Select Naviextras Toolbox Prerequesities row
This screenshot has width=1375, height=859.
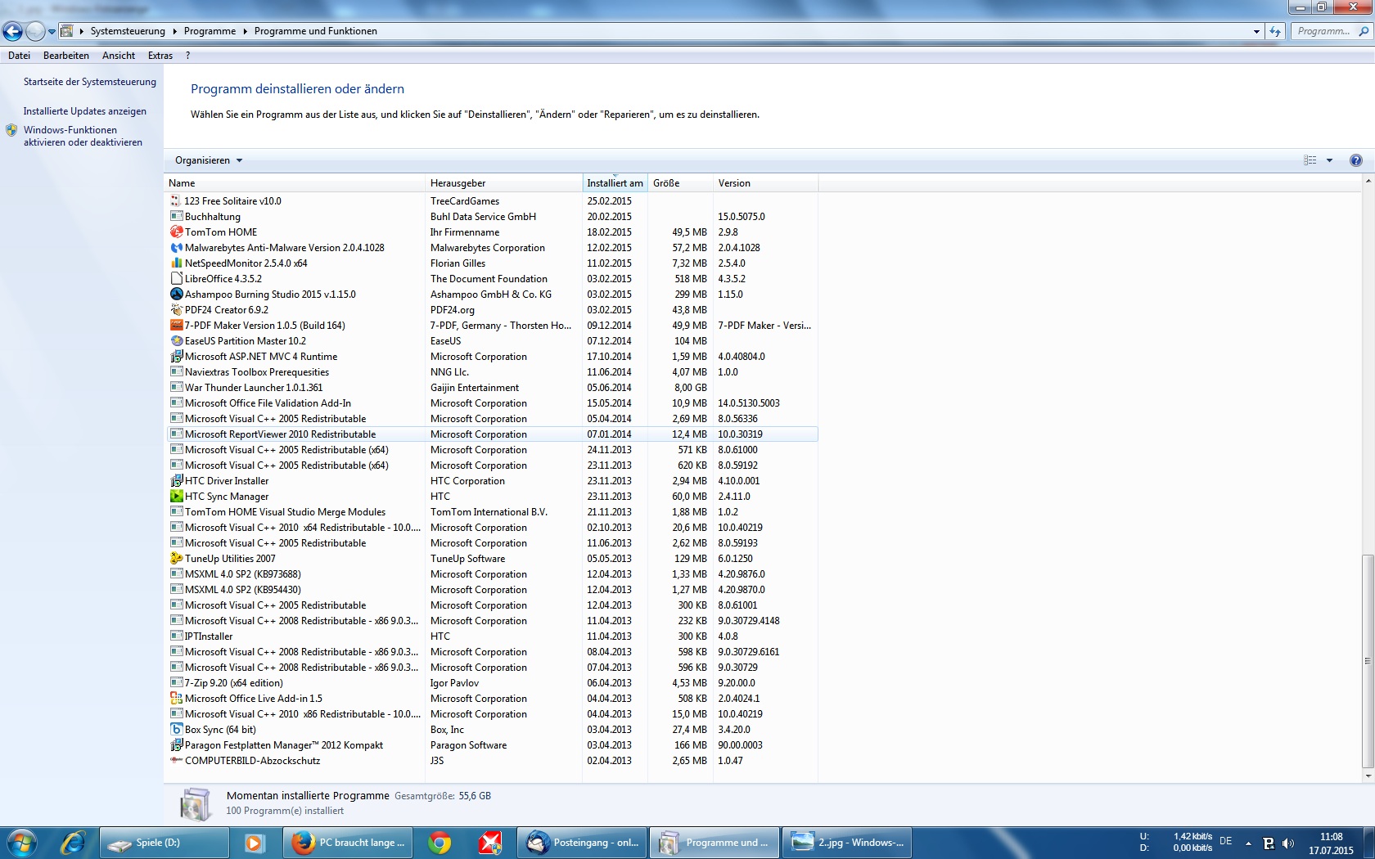pyautogui.click(x=492, y=371)
